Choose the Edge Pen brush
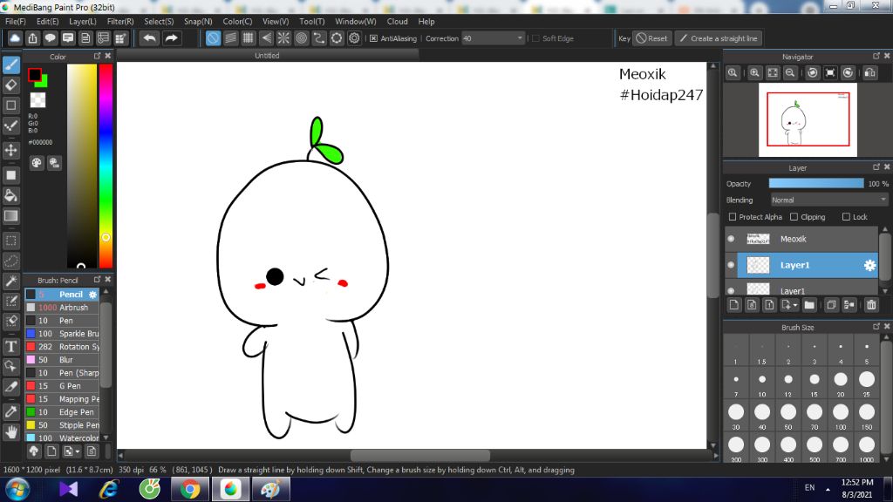 coord(62,412)
